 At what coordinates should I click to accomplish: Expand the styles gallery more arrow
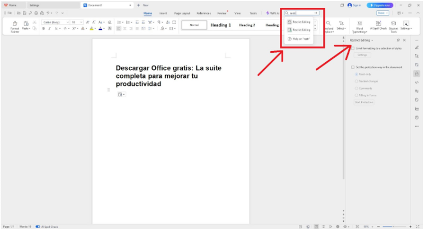coord(315,29)
